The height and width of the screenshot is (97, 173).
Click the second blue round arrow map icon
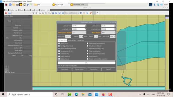56,13
